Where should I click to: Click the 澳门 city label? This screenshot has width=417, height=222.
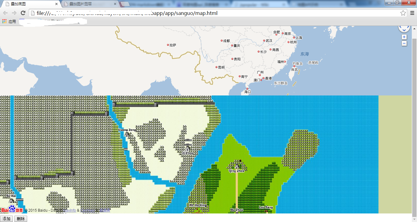point(257,80)
